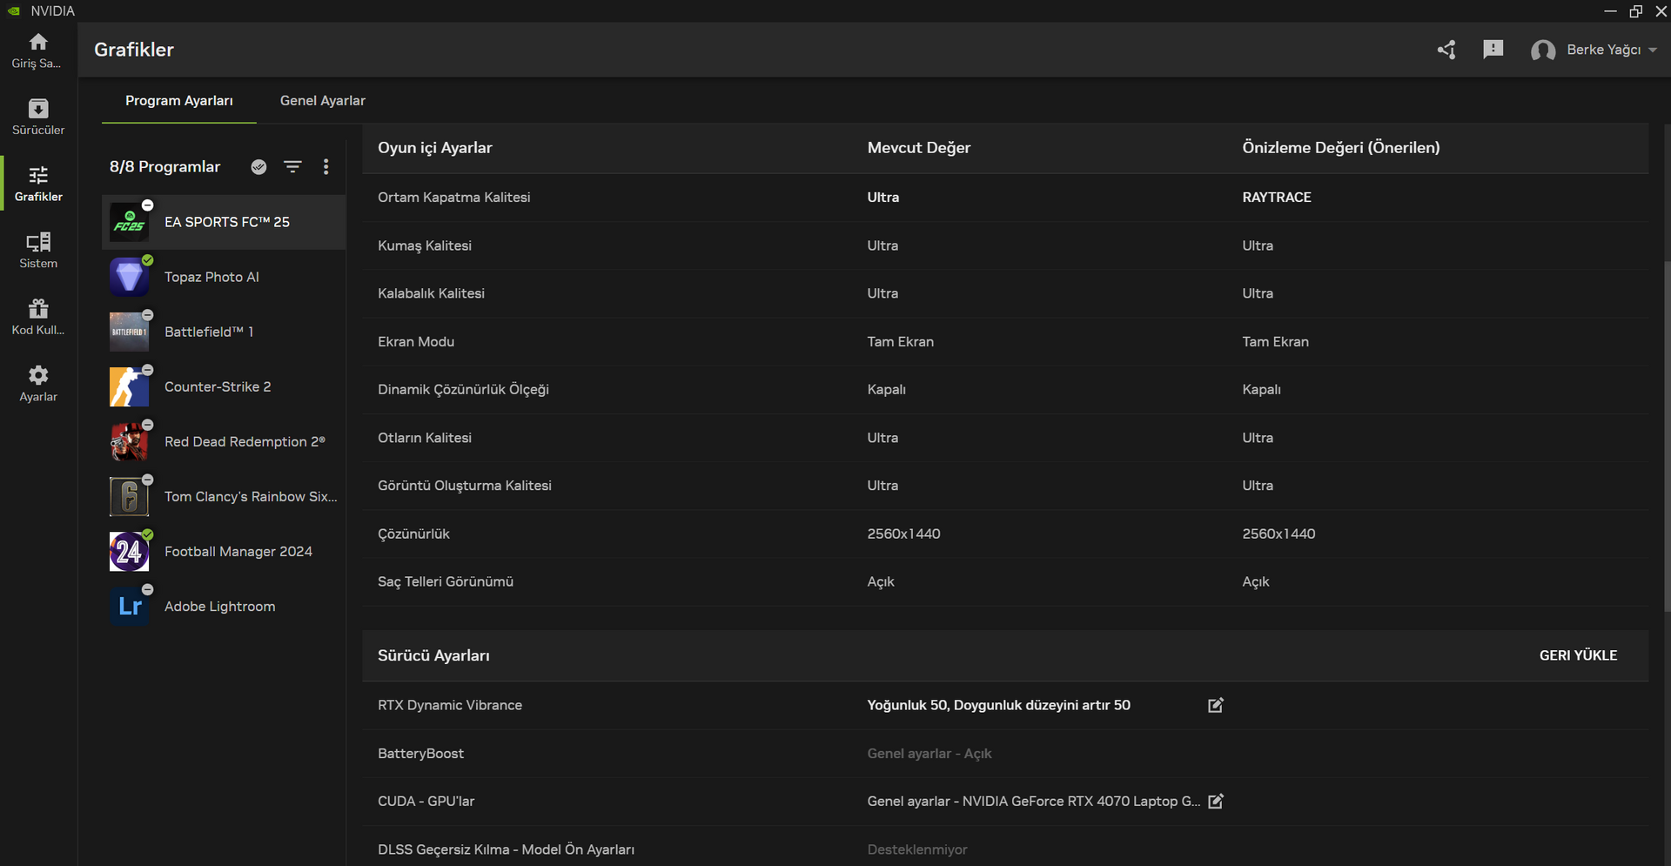Expand the Berke Yağcı account dropdown
This screenshot has width=1671, height=866.
pos(1652,50)
